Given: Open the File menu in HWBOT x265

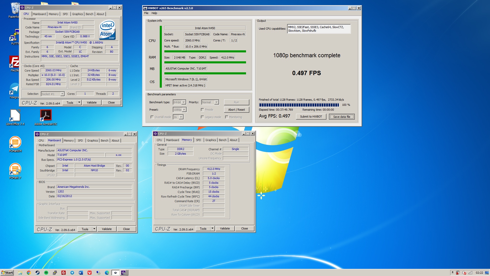Looking at the screenshot, I should point(146,13).
